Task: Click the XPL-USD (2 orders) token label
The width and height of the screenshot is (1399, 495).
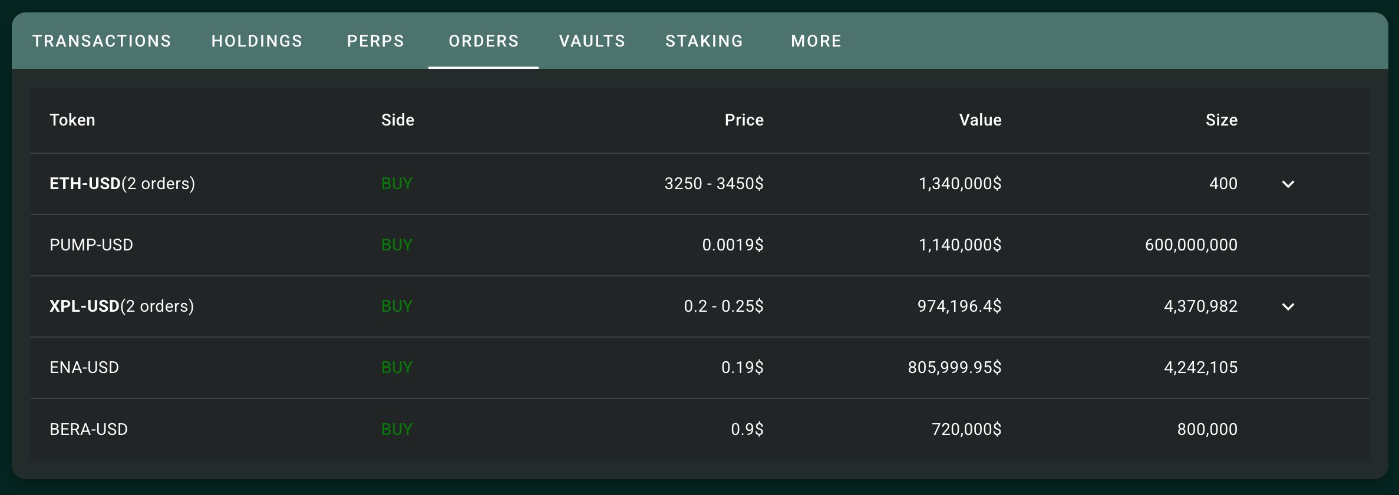Action: coord(121,306)
